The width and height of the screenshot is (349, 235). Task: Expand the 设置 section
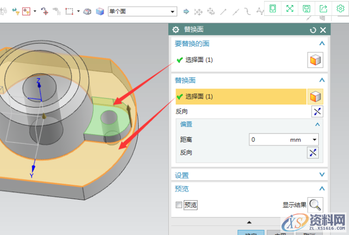[322, 175]
